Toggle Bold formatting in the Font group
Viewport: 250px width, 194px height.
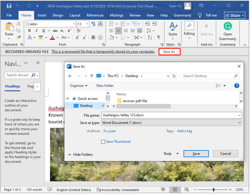point(29,31)
